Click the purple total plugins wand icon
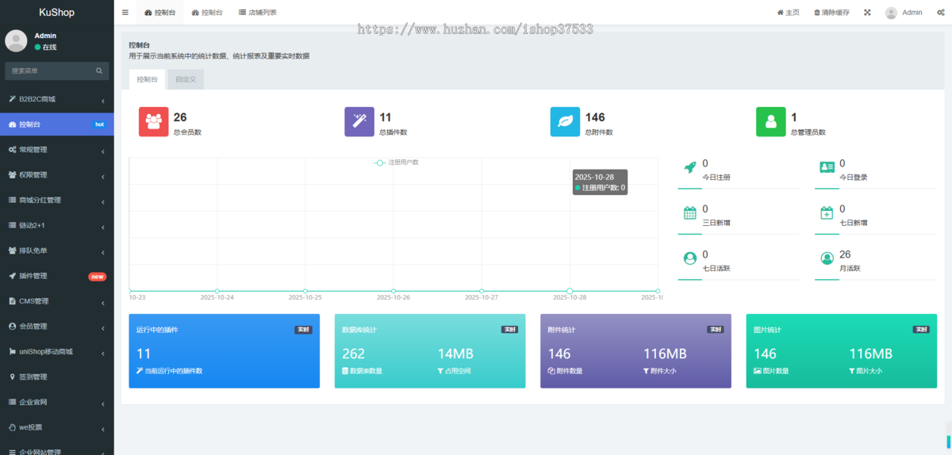 pos(359,121)
